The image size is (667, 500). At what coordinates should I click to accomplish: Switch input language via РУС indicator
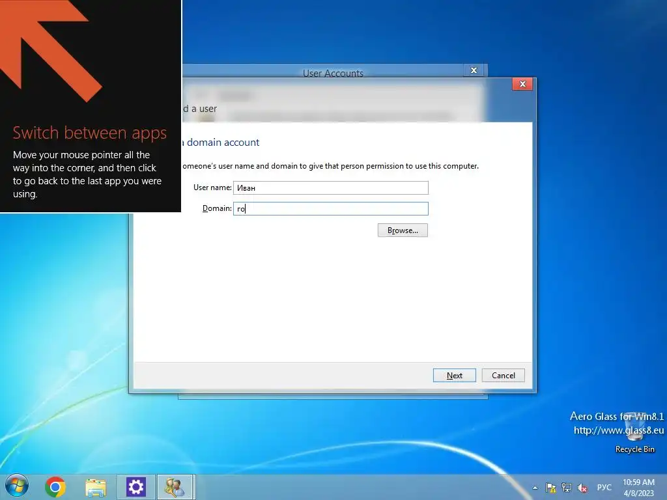click(x=604, y=487)
